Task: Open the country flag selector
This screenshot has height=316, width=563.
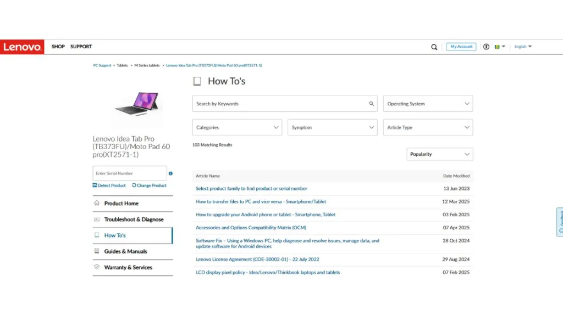Action: [x=500, y=47]
